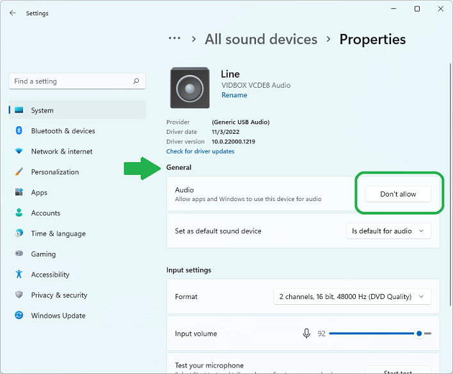Click the Network & internet Wi-Fi icon
The image size is (453, 374).
point(19,152)
